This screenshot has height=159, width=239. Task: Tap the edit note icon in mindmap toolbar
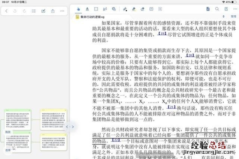click(43, 11)
